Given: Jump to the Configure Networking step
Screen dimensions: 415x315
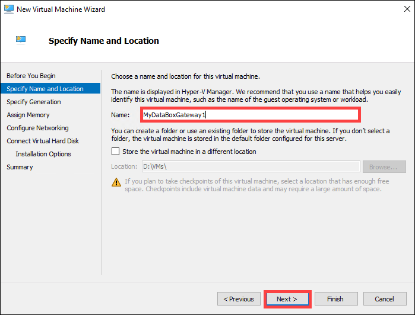Looking at the screenshot, I should point(37,128).
